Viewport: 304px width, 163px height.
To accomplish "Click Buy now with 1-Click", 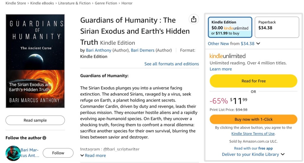I will (x=253, y=119).
